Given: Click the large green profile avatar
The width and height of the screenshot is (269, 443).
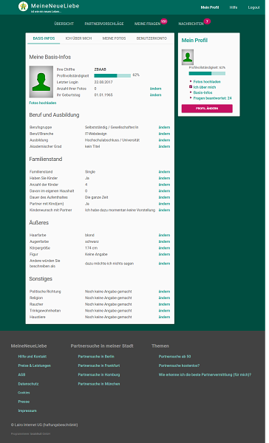Looking at the screenshot, I should (41, 82).
